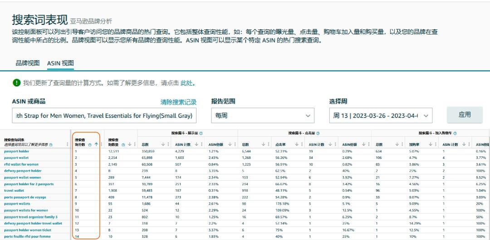Screen dimensions: 490x240
Task: Click help icon next to 搜索漏斗 - 展示量
Action: pos(201,133)
